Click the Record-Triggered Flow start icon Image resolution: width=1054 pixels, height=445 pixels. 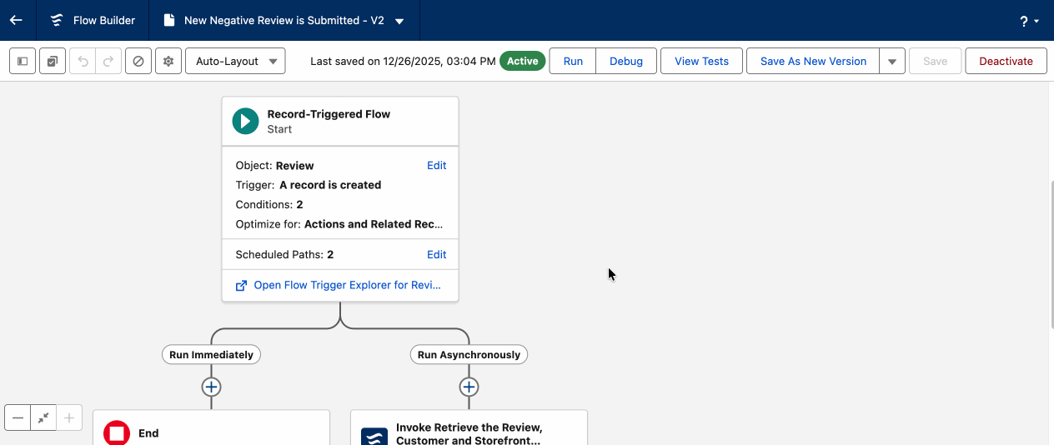(x=245, y=121)
